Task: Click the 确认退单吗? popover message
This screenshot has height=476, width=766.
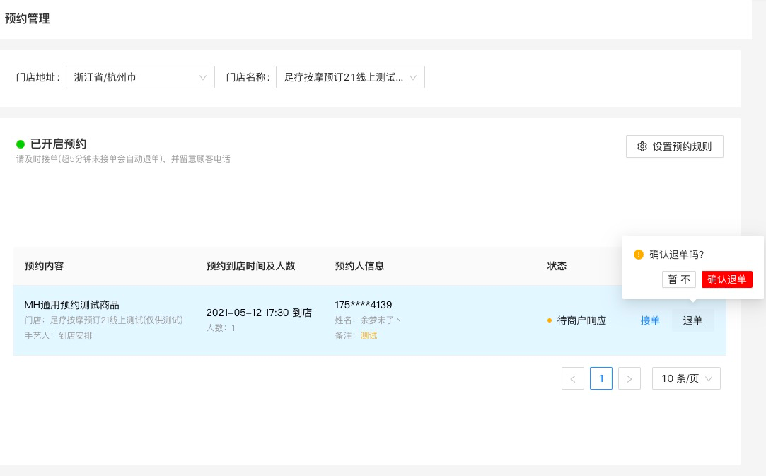Action: (x=677, y=255)
